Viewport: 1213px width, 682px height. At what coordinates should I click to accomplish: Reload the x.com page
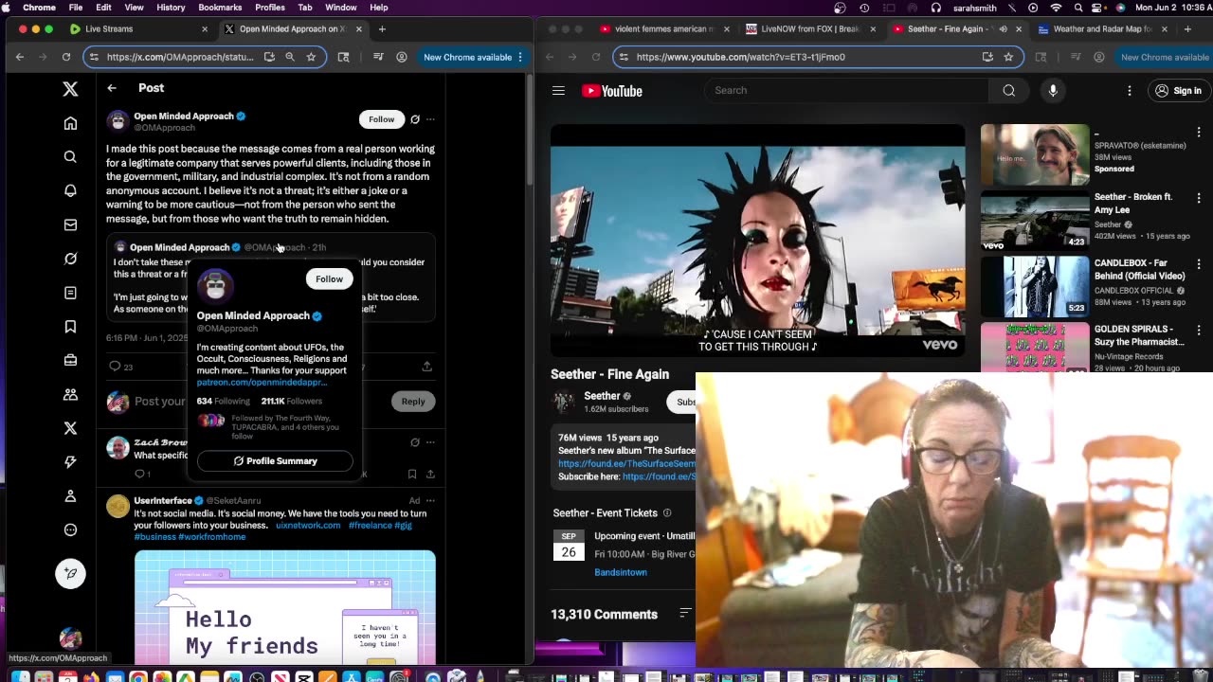[66, 57]
